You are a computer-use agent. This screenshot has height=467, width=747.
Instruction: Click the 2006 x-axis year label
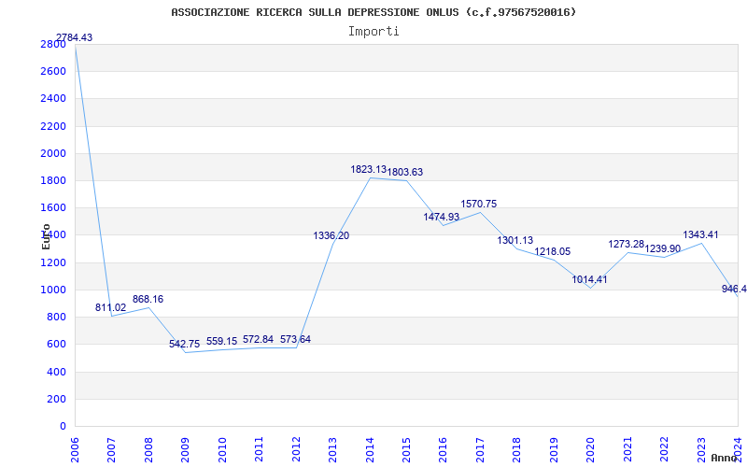75,449
